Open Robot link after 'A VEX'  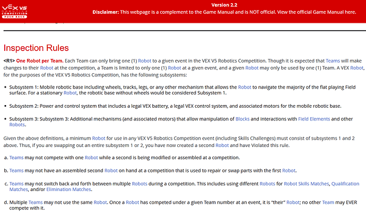[x=357, y=68]
